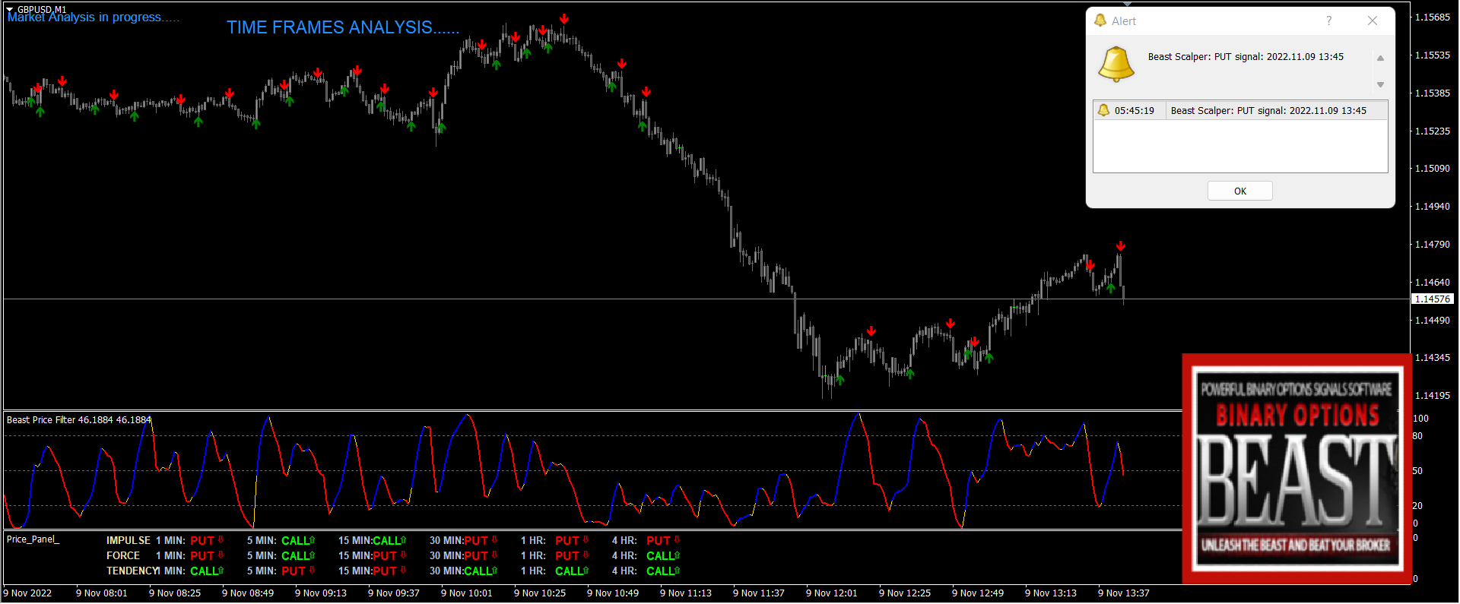Image resolution: width=1460 pixels, height=604 pixels.
Task: Click the OK button in the Alert dialog
Action: coord(1239,191)
